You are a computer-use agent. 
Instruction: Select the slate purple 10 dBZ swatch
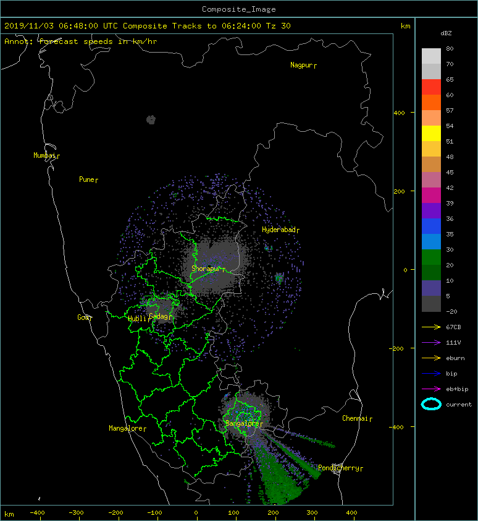point(431,288)
